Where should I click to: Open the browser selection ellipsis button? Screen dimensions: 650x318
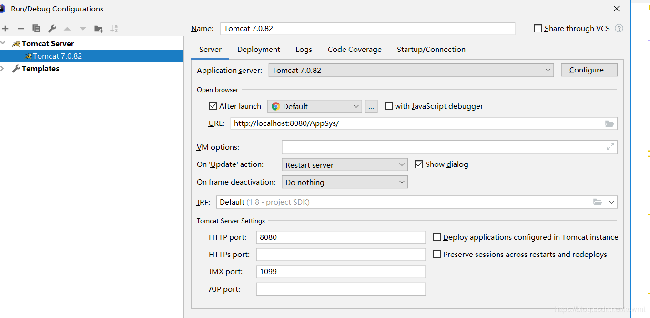click(371, 106)
